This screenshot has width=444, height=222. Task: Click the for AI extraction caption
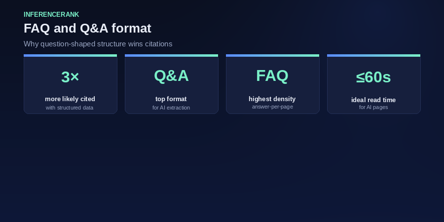[x=171, y=108]
